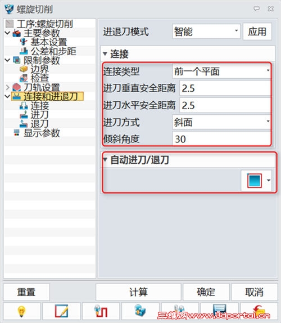Click the lightbulb hint icon button

[x=22, y=312]
